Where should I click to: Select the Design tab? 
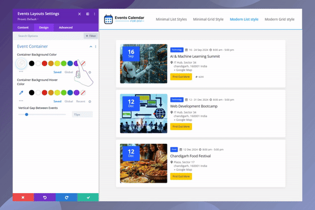click(x=44, y=27)
